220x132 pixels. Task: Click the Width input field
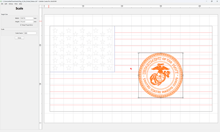[27, 18]
